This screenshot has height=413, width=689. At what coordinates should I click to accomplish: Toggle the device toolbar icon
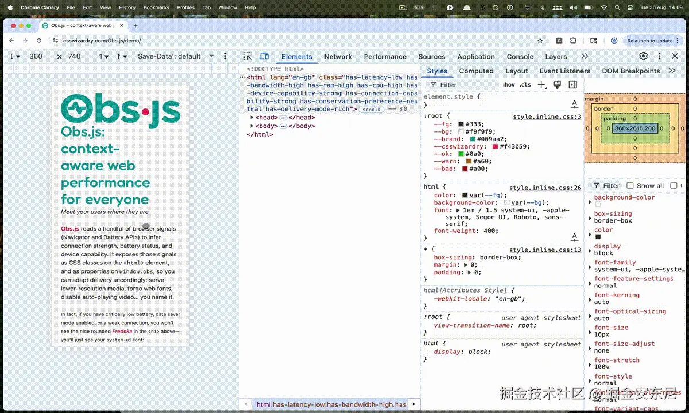(x=264, y=56)
